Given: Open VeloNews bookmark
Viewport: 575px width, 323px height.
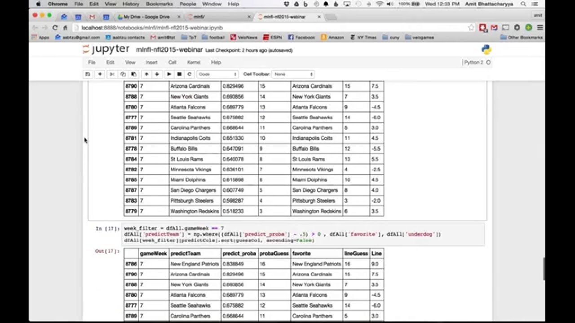Looking at the screenshot, I should [x=244, y=37].
